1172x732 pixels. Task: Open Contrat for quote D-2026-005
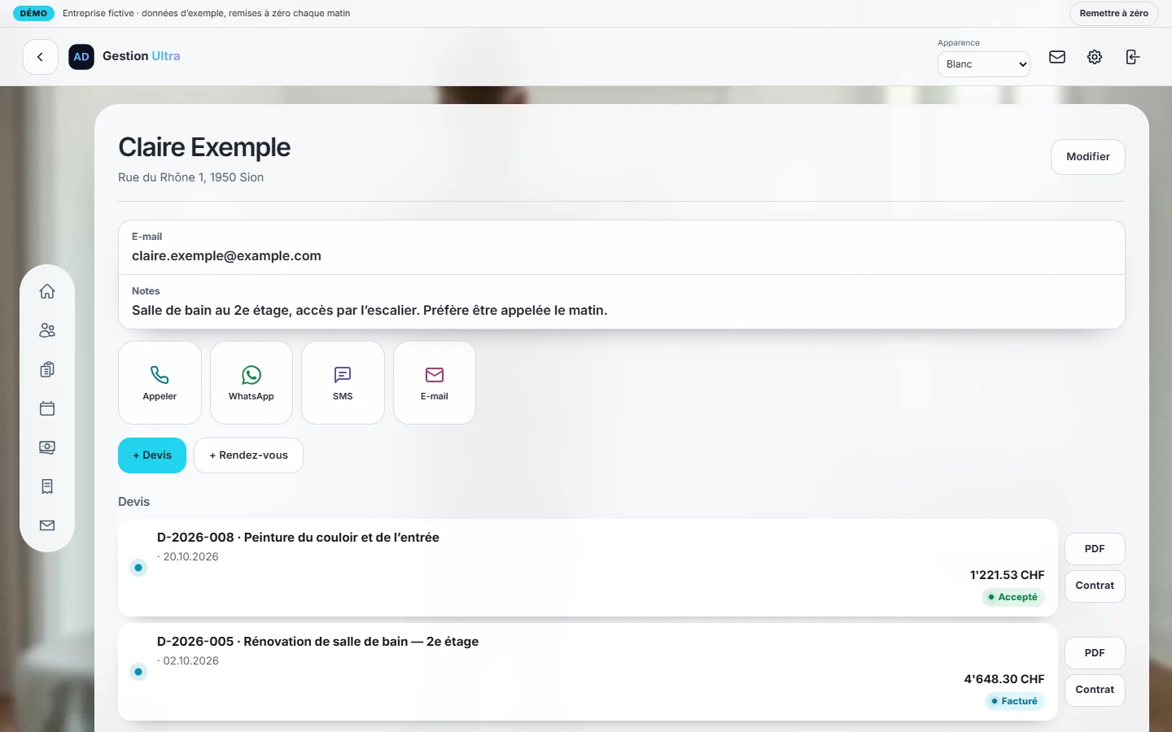coord(1095,690)
